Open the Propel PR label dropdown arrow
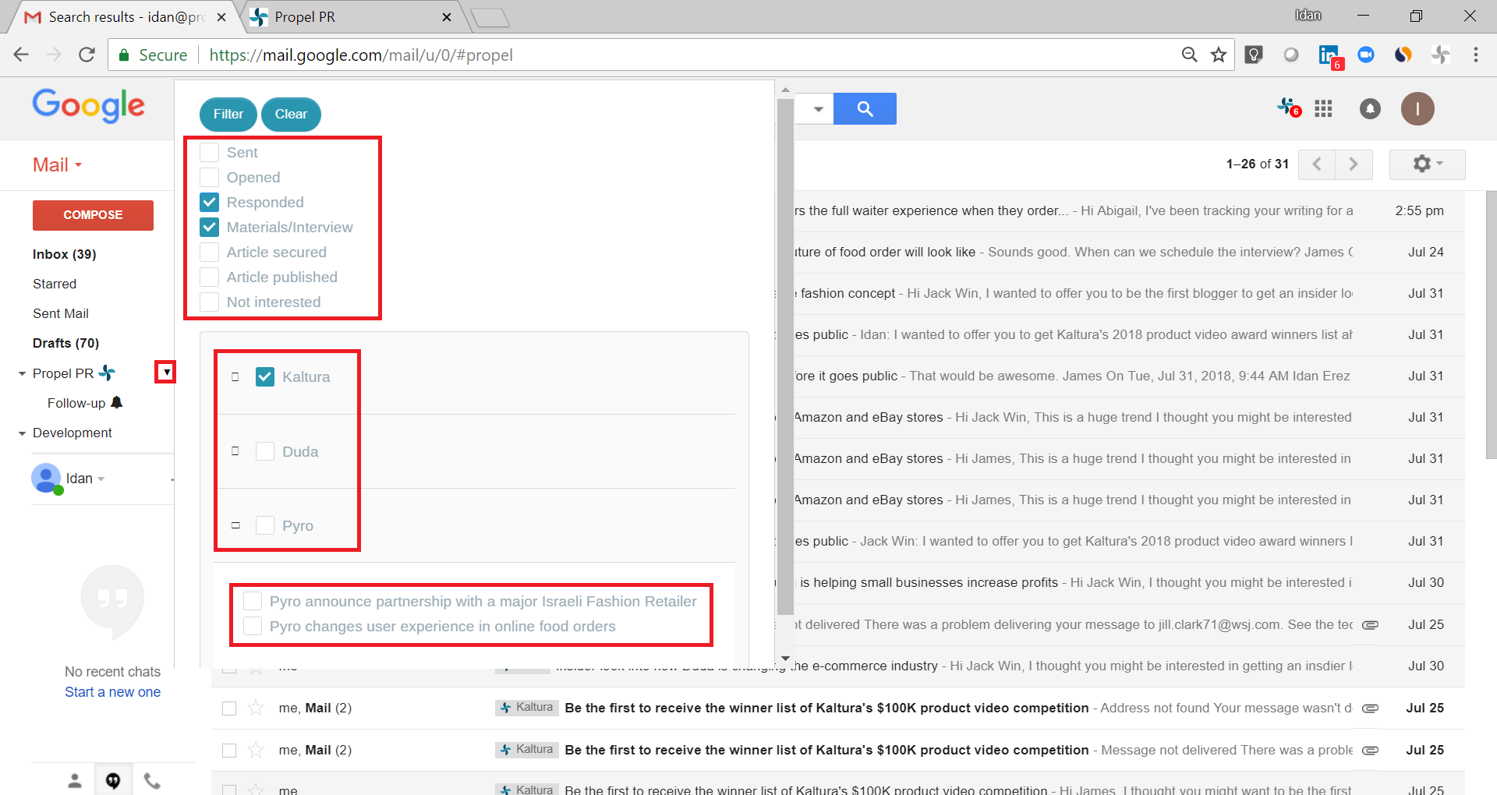 coord(166,373)
